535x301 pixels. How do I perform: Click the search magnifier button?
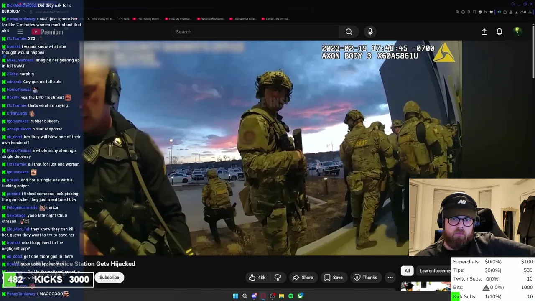[x=349, y=32]
